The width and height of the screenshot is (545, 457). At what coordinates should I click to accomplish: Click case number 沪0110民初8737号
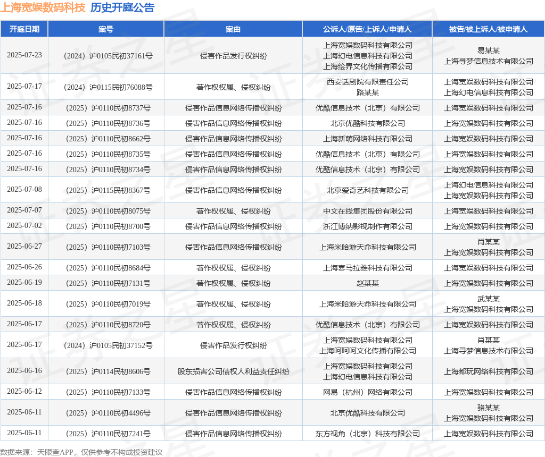[121, 108]
